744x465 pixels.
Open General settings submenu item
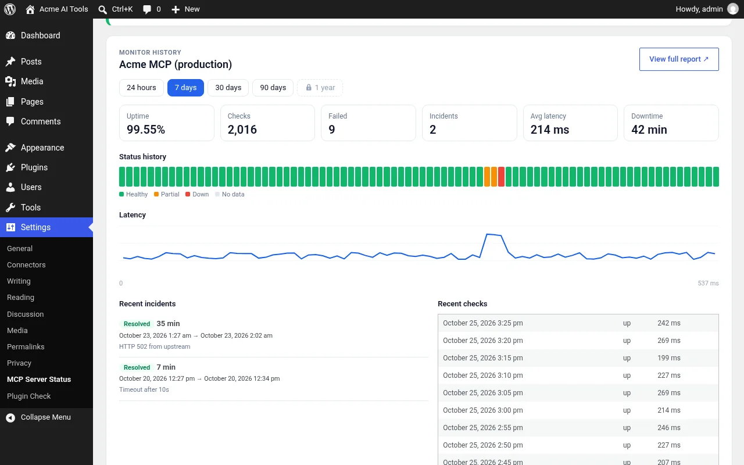[46, 248]
